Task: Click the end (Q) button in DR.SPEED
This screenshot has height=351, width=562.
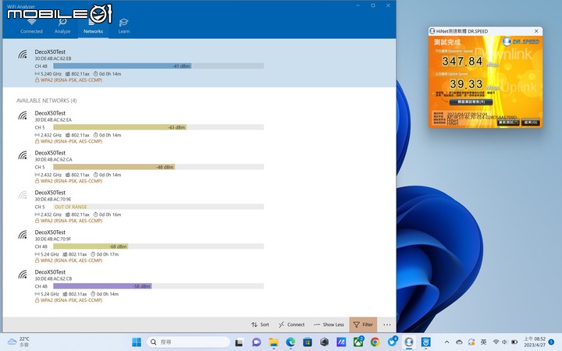Action: (530, 122)
